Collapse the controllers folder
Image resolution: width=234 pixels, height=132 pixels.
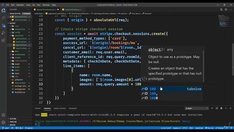19,36
